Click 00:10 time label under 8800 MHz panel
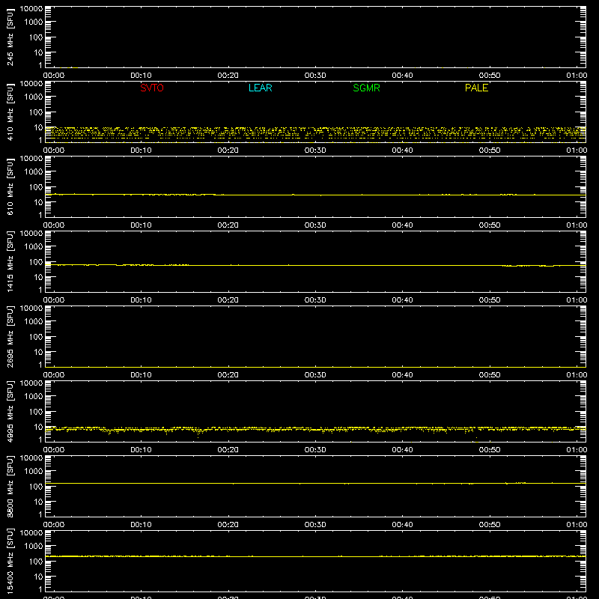 tap(141, 525)
